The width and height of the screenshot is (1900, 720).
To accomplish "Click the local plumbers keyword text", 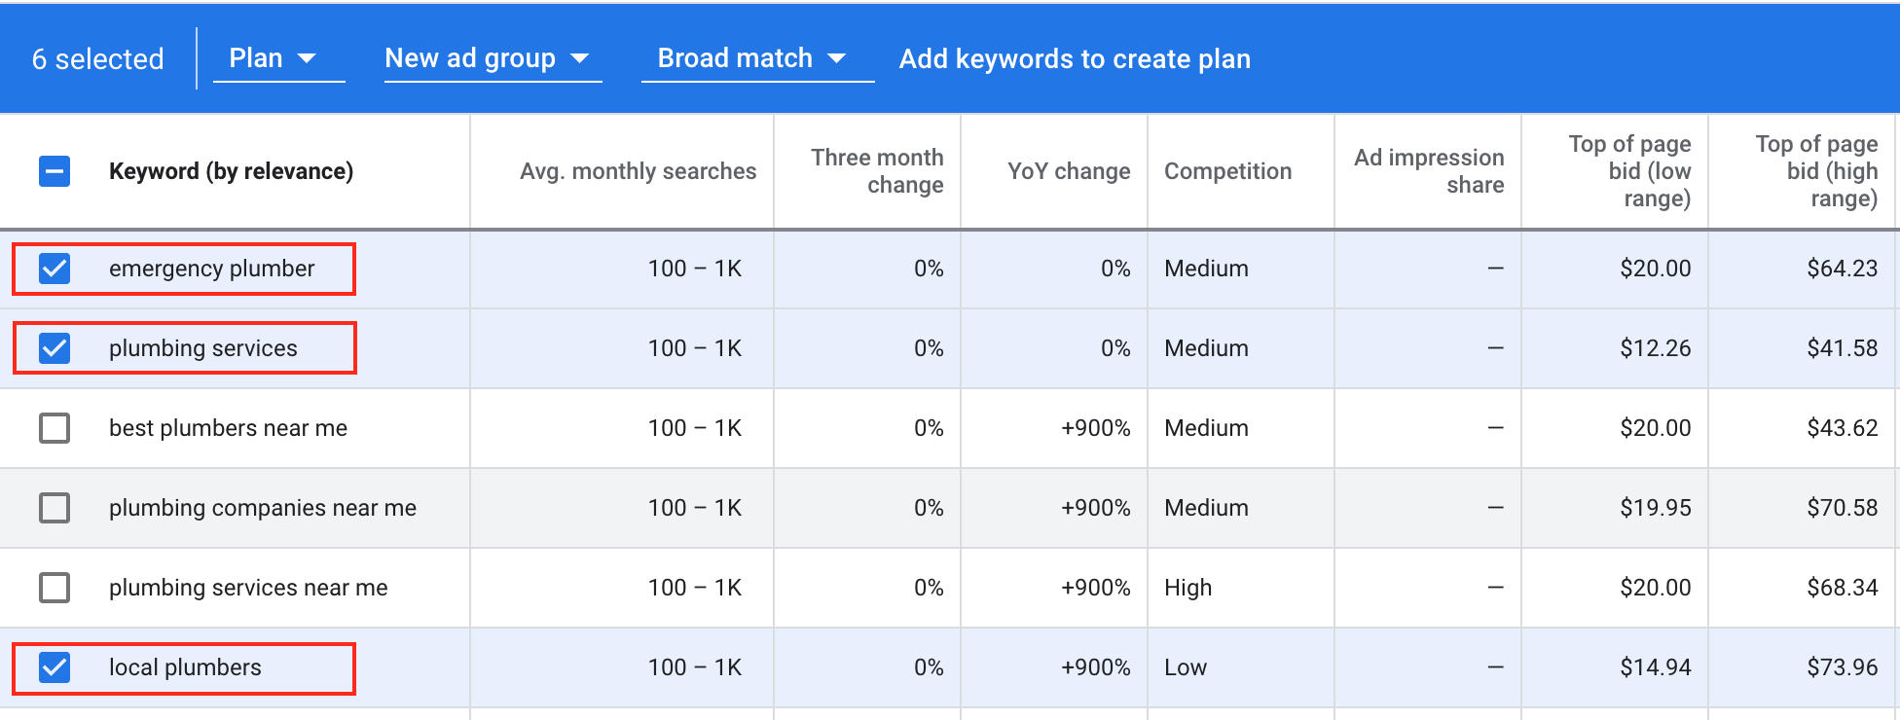I will tap(185, 667).
